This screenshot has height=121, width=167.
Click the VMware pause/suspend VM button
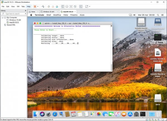(x=35, y=6)
